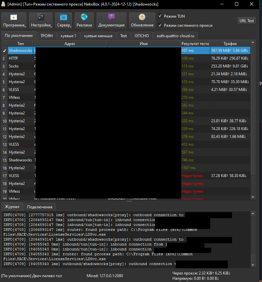Screen dimensions: 262x282
Task: Click server list scrollbar down arrow
Action: click(253, 197)
